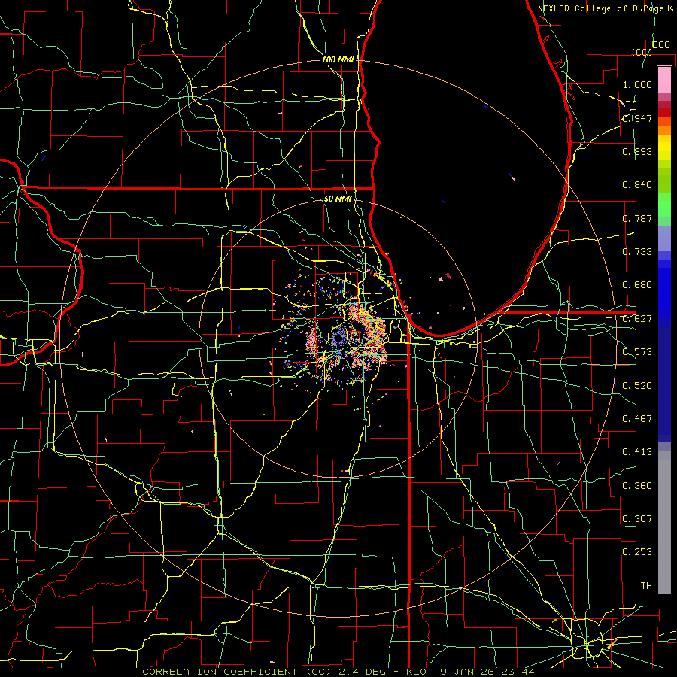The width and height of the screenshot is (677, 677).
Task: Click the DCC label above the color scale
Action: (x=660, y=45)
